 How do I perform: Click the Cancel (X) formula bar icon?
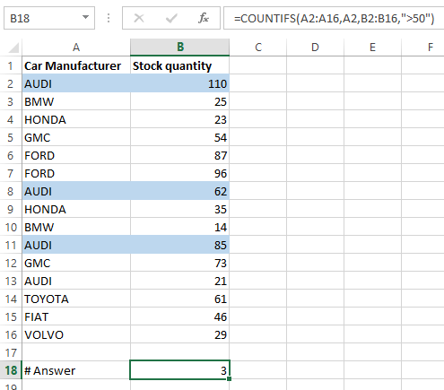(139, 18)
